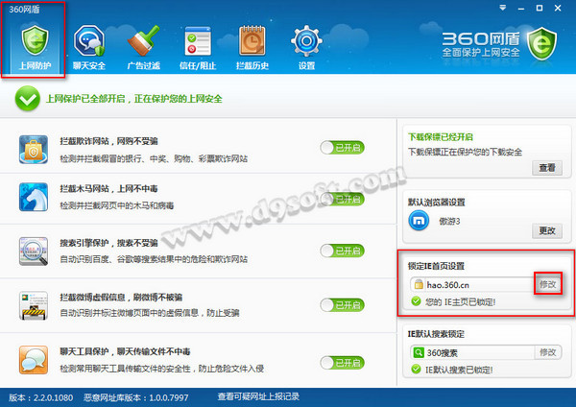This screenshot has width=576, height=407.
Task: Switch to the 聊天安全 tab
Action: tap(89, 47)
